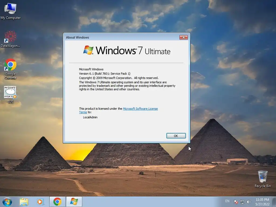Select the Google Chrome desktop shortcut
The height and width of the screenshot is (207, 276).
[11, 69]
